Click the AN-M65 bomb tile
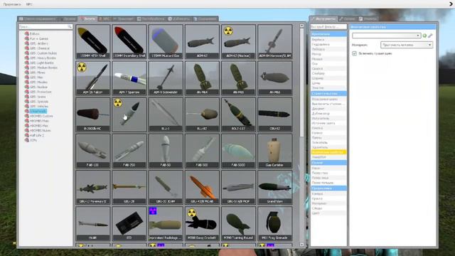Viewport: 455px width, 256px height. [x=239, y=78]
